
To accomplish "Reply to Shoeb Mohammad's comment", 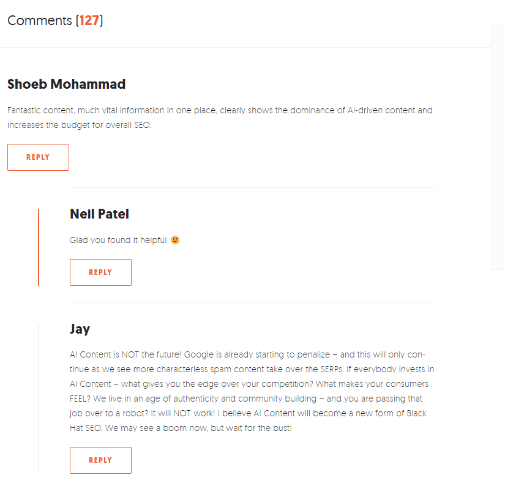I will [x=38, y=157].
